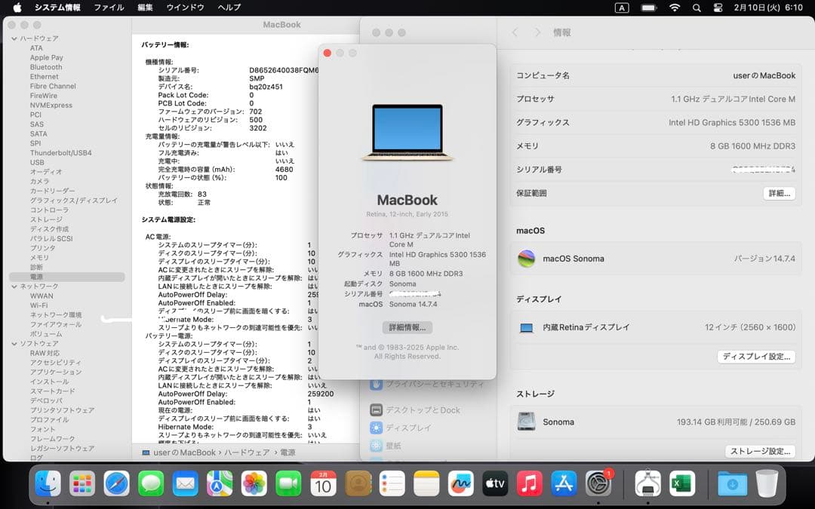Launch Microsoft Excel from the Dock
The image size is (815, 509).
click(683, 483)
